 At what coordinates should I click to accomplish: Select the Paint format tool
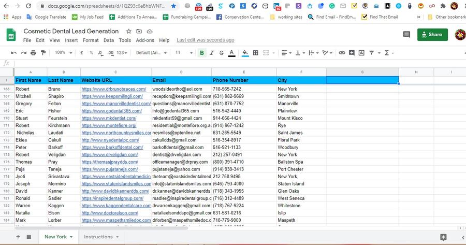(43, 53)
